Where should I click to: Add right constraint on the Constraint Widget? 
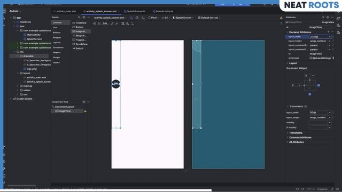pyautogui.click(x=318, y=85)
